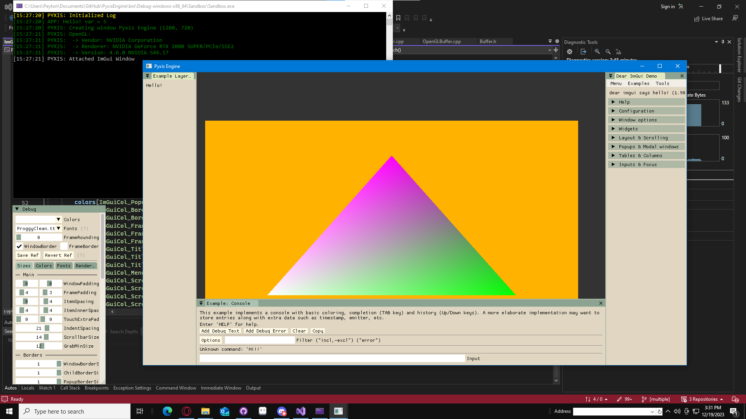Click the [multiple] git branch indicator
Screen dimensions: 746x419
click(x=655, y=399)
